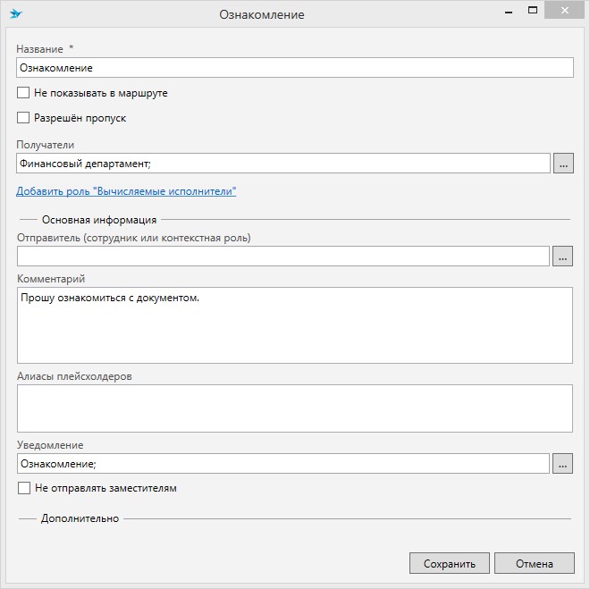590x589 pixels.
Task: Open notification picker next to Уведомление field
Action: (x=563, y=464)
